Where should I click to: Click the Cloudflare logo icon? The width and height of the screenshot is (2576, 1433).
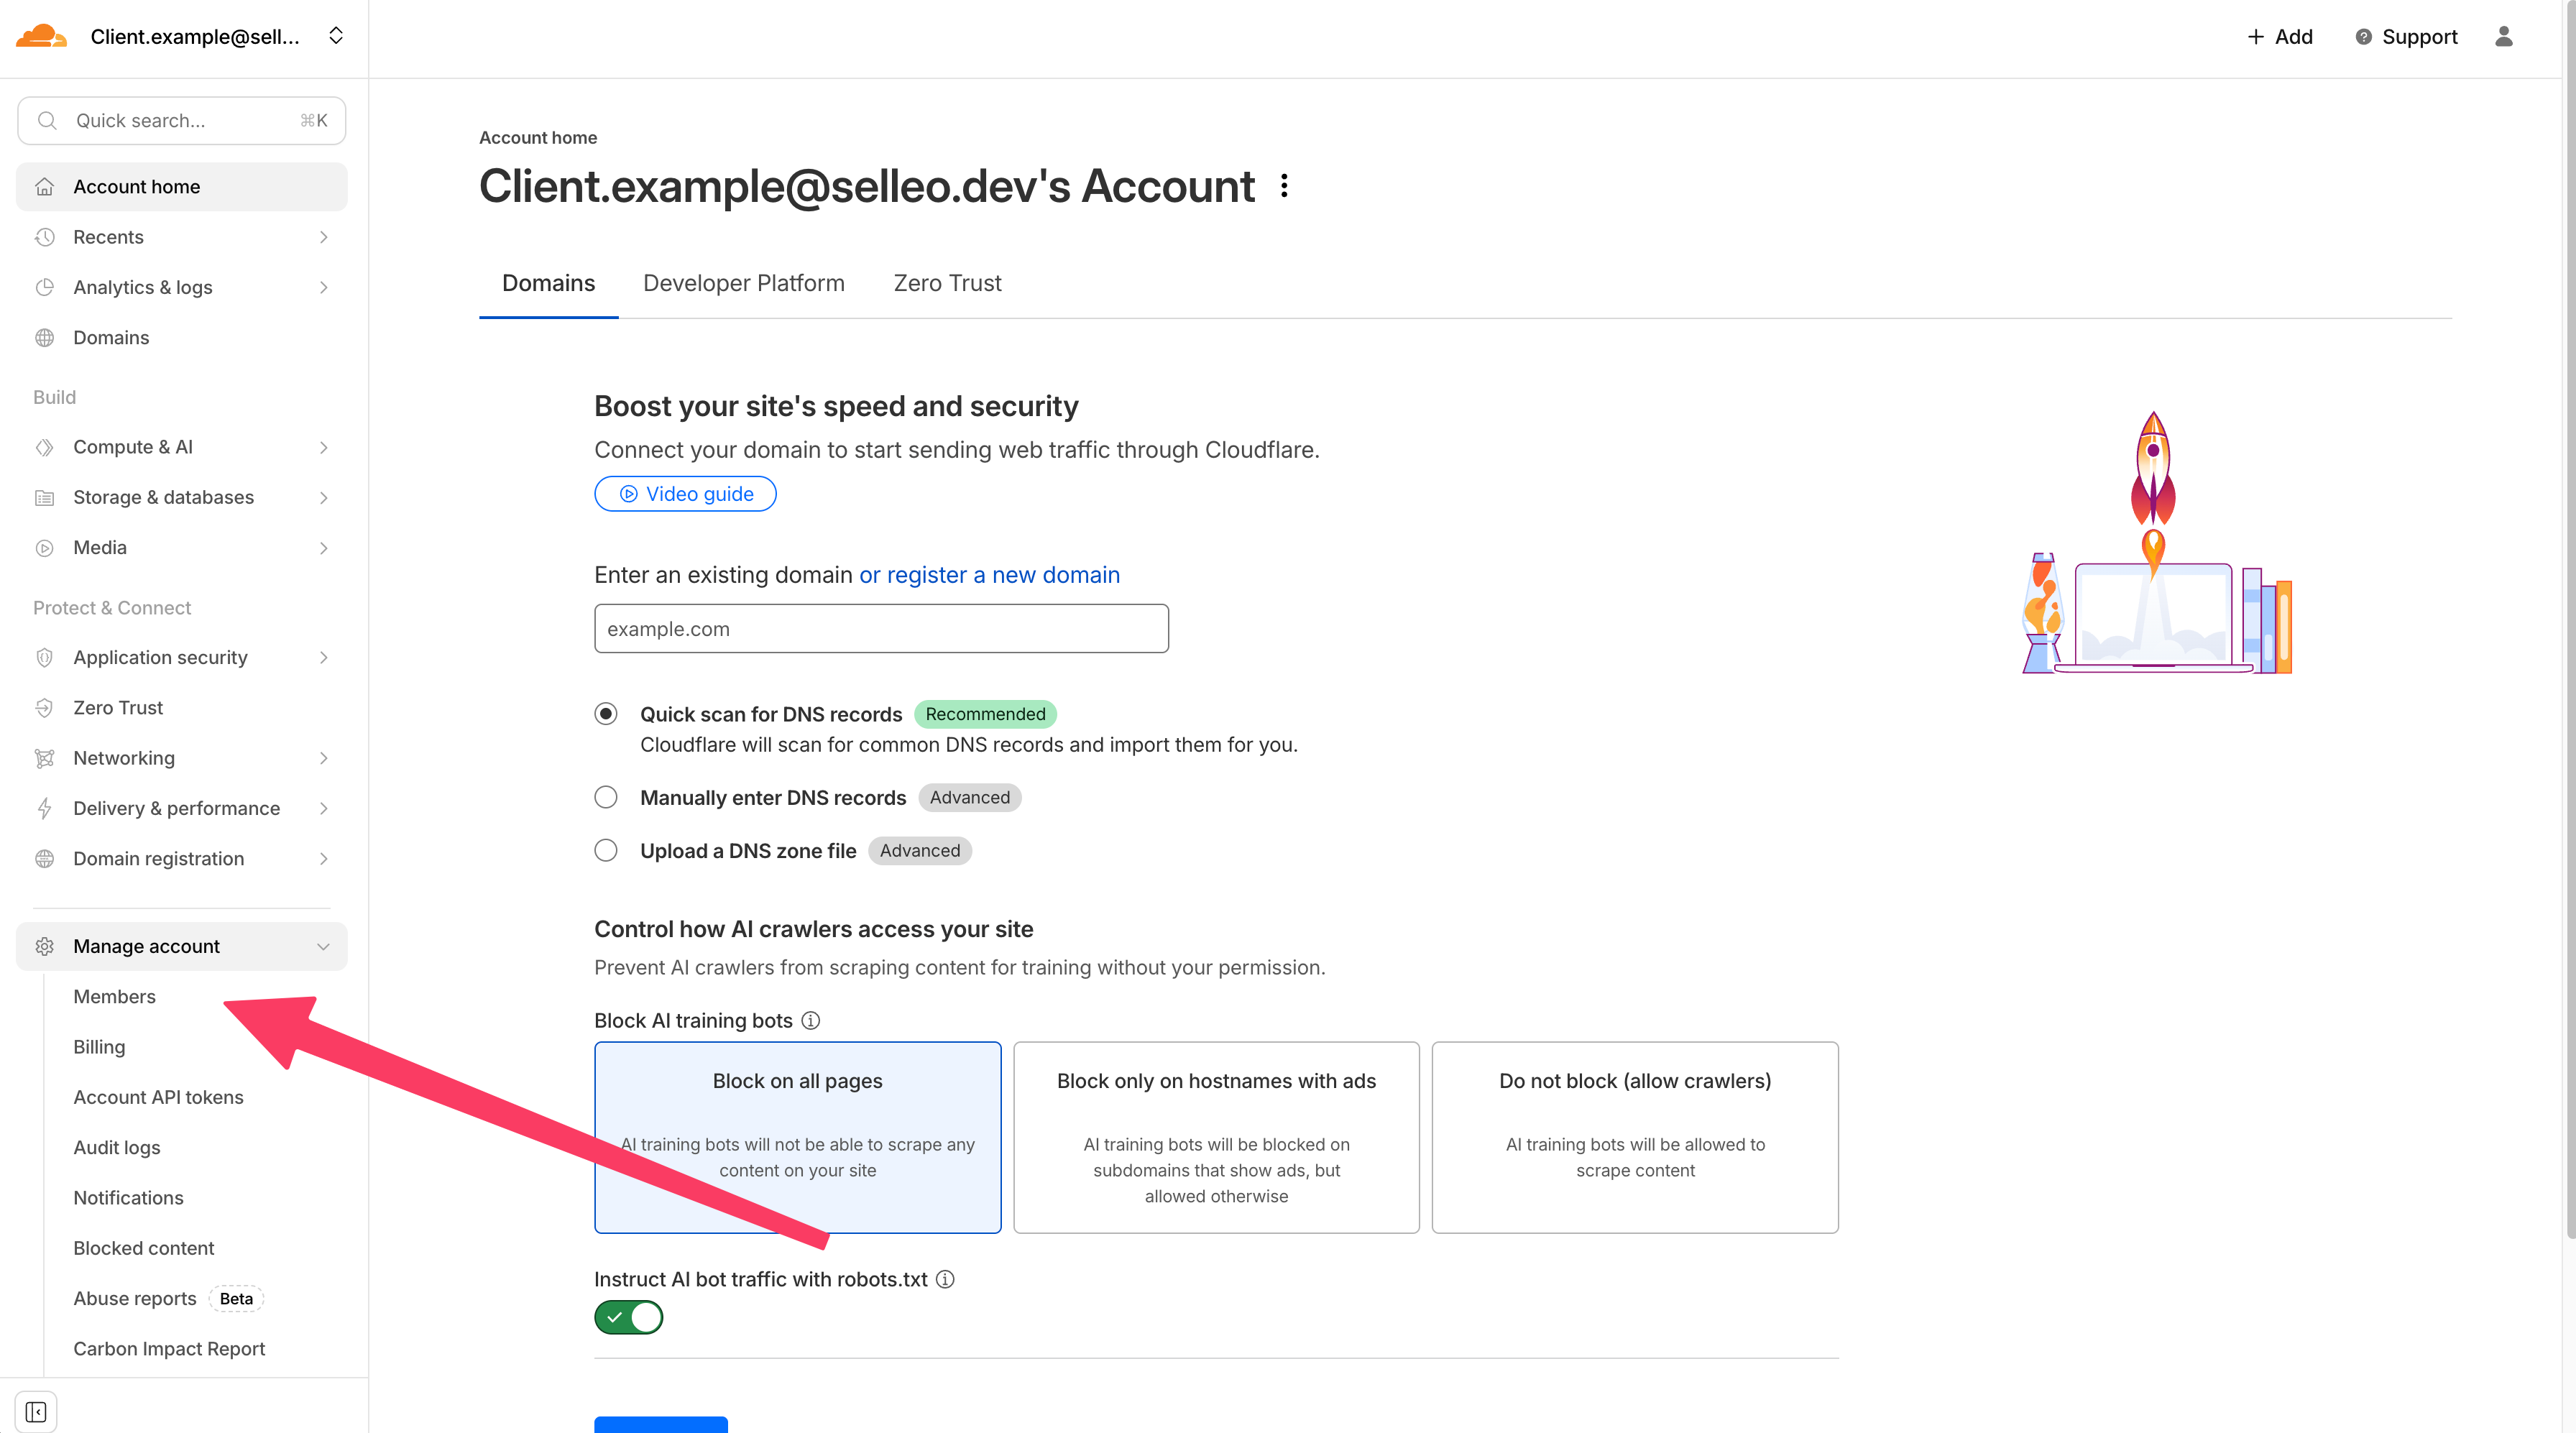41,37
